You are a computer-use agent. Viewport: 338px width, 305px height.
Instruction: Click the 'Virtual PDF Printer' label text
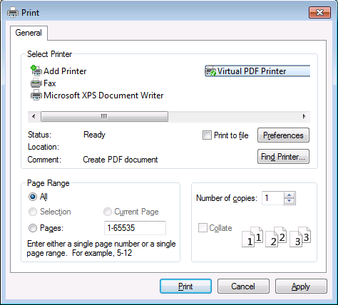(x=252, y=71)
